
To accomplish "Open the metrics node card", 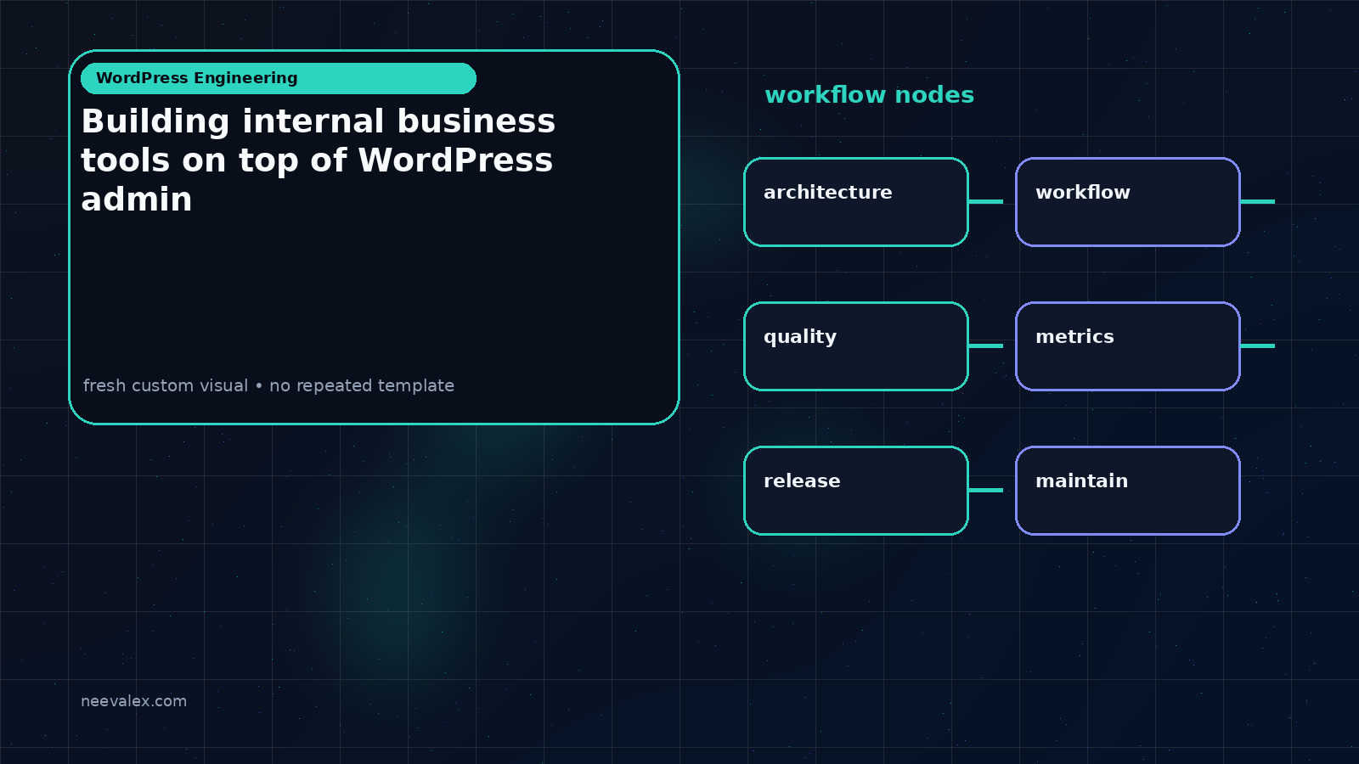I will tap(1128, 346).
